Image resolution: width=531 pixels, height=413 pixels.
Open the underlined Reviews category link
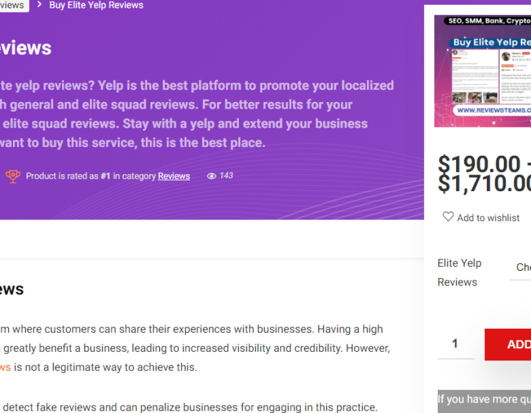(x=174, y=176)
